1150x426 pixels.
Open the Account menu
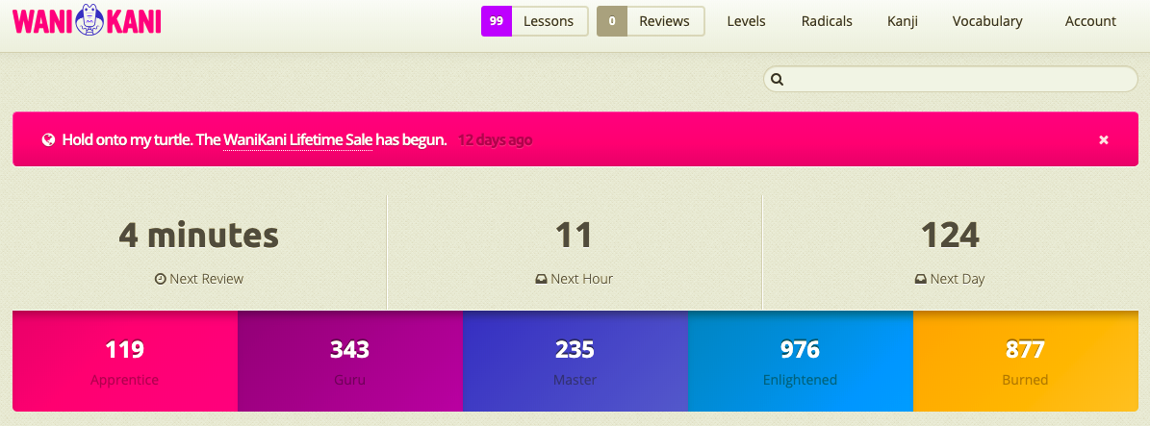coord(1090,21)
